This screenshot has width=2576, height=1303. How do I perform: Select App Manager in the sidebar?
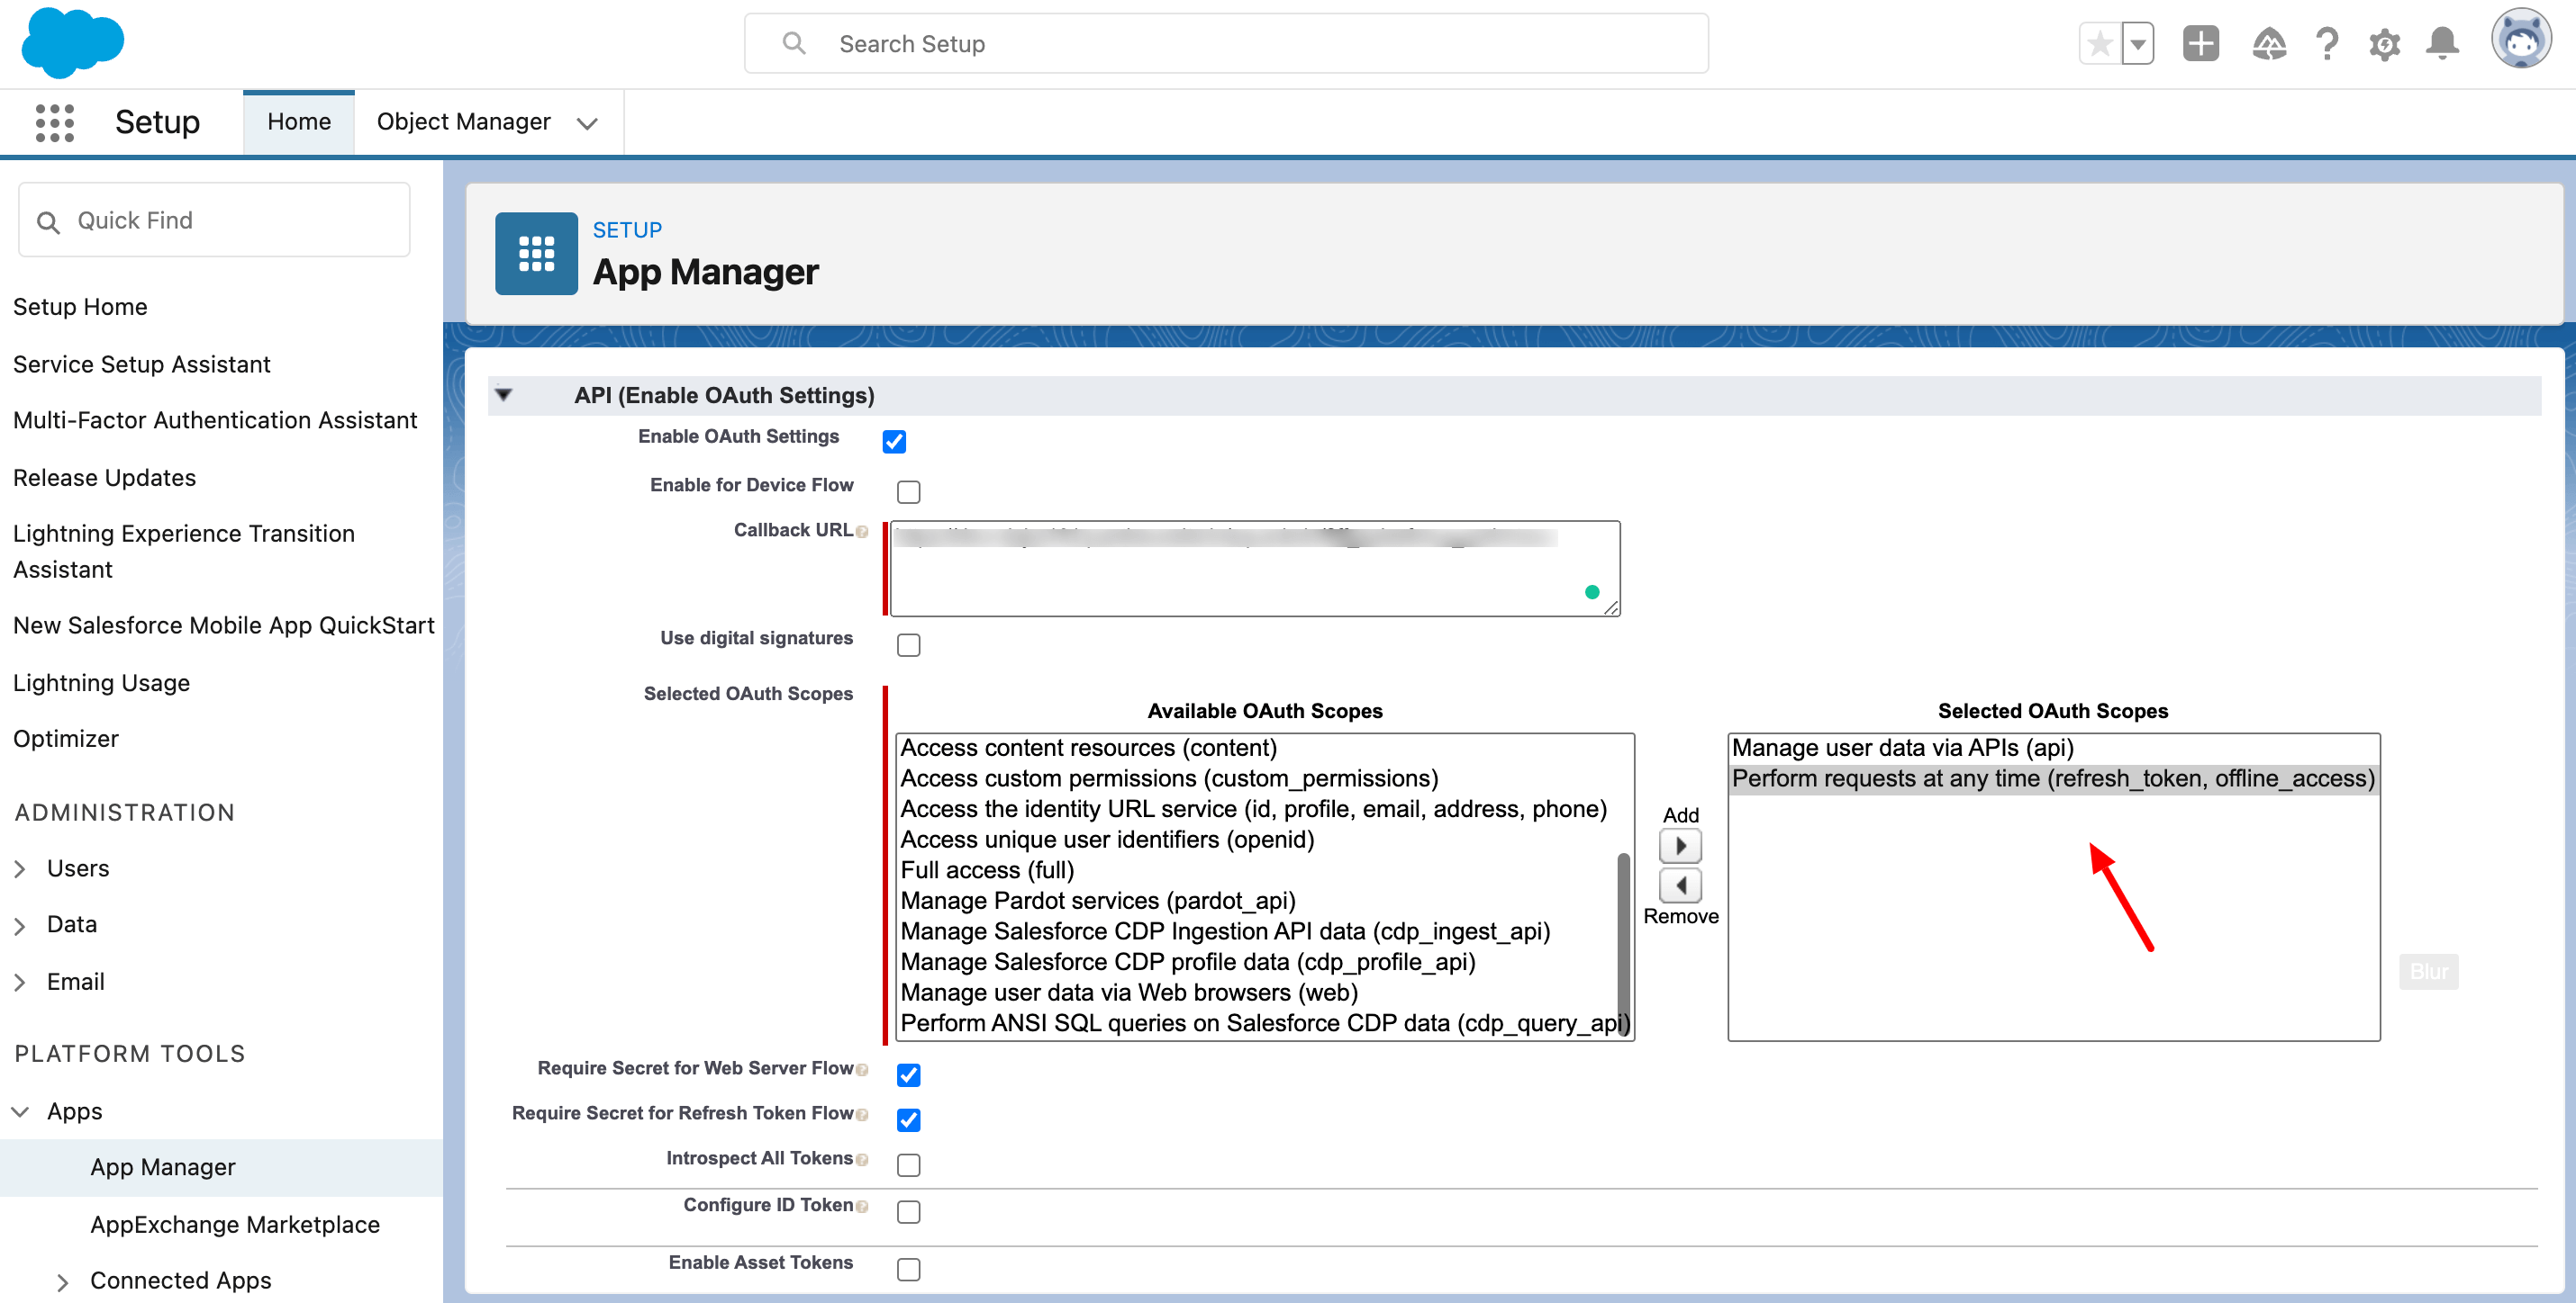162,1166
